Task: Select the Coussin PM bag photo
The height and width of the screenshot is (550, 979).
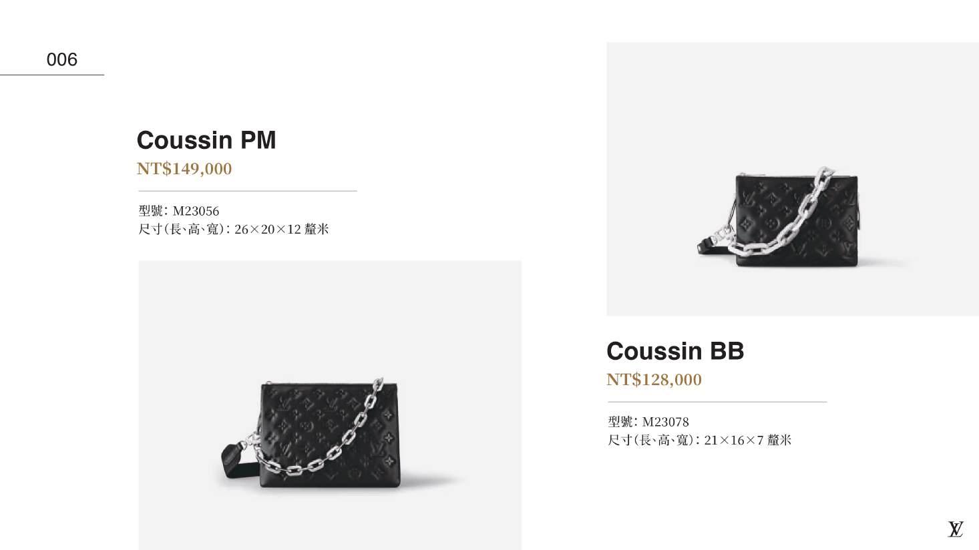Action: [330, 405]
